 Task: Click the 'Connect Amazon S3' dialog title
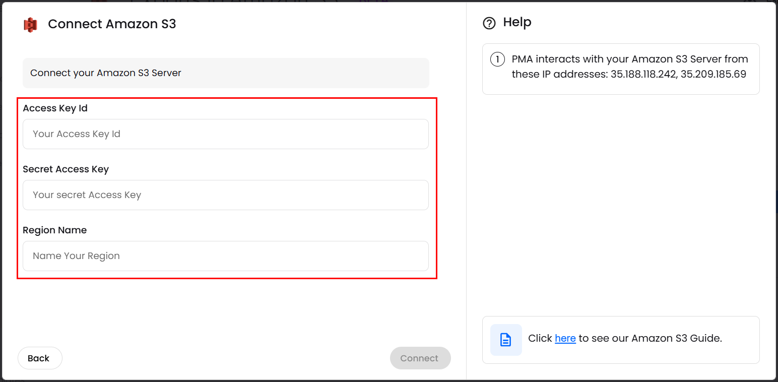point(112,24)
